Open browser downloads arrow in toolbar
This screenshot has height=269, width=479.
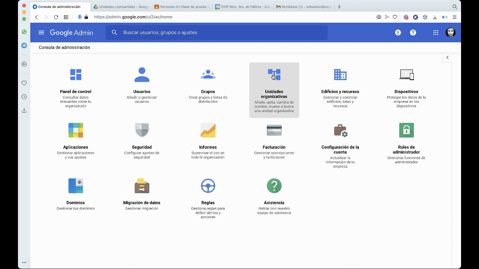coord(434,17)
